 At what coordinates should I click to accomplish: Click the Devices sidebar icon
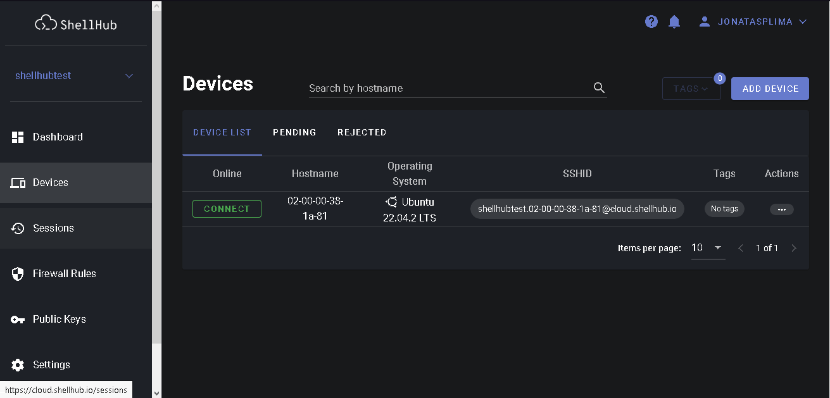point(18,182)
